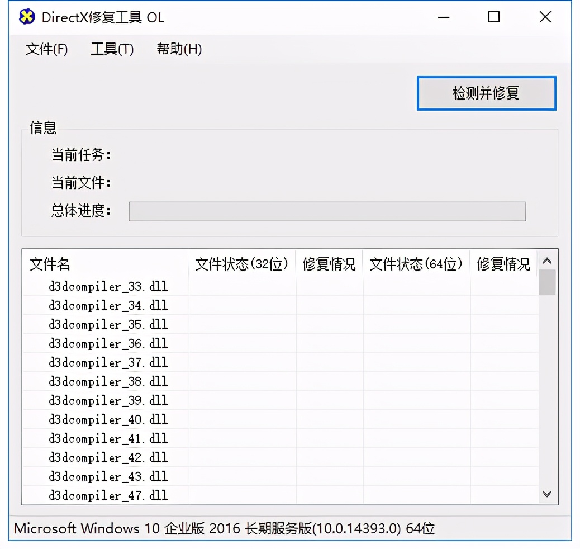Click the 修复情况 header after 文件状态(32位)

click(x=329, y=264)
